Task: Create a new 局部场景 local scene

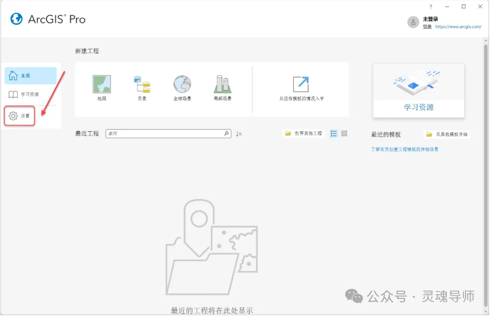Action: [x=222, y=88]
